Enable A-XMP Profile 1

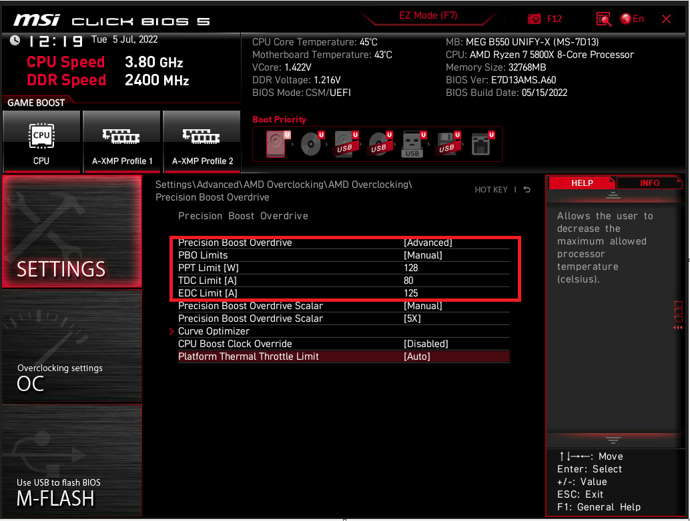[122, 141]
